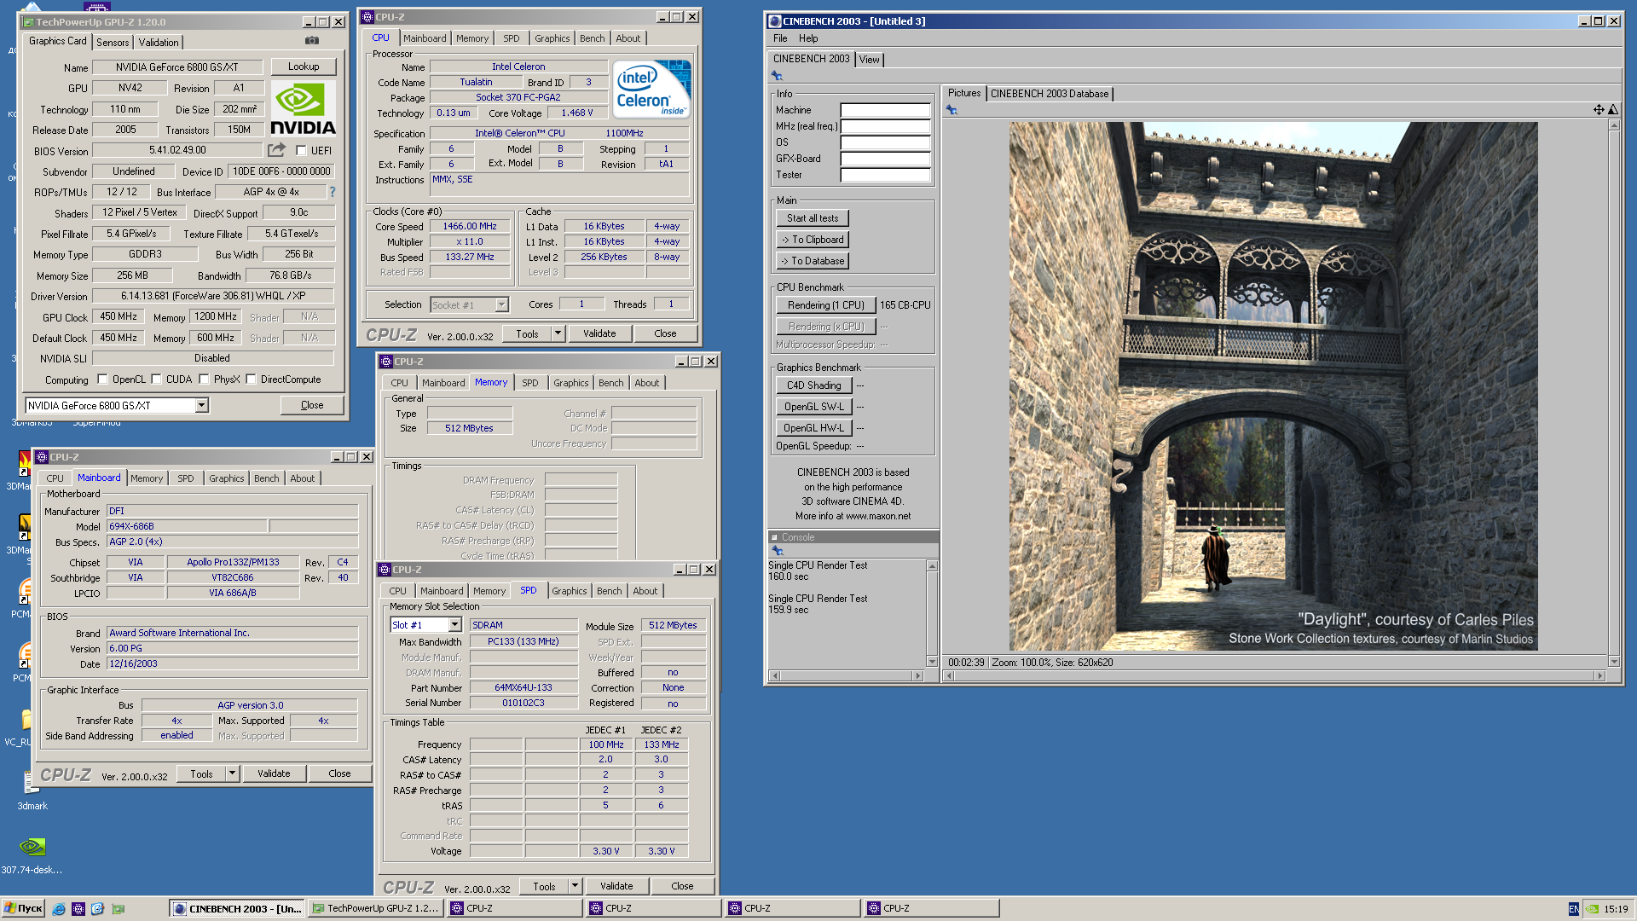1637x921 pixels.
Task: Click the GPU-Z title bar app icon
Action: [28, 22]
